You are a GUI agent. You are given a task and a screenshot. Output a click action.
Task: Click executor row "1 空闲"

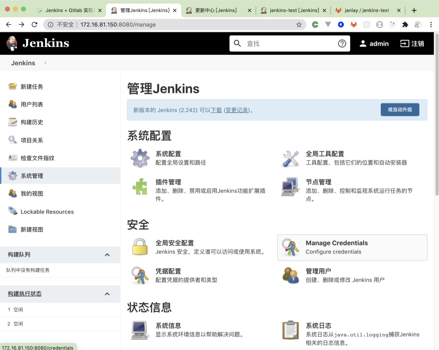coord(60,310)
